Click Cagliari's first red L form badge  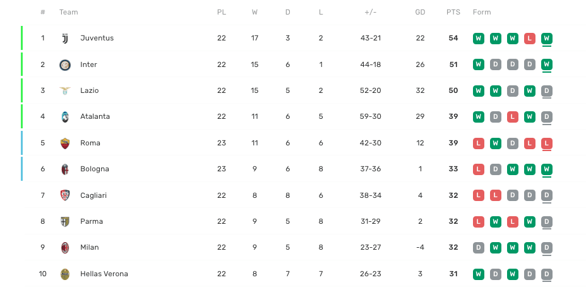479,195
